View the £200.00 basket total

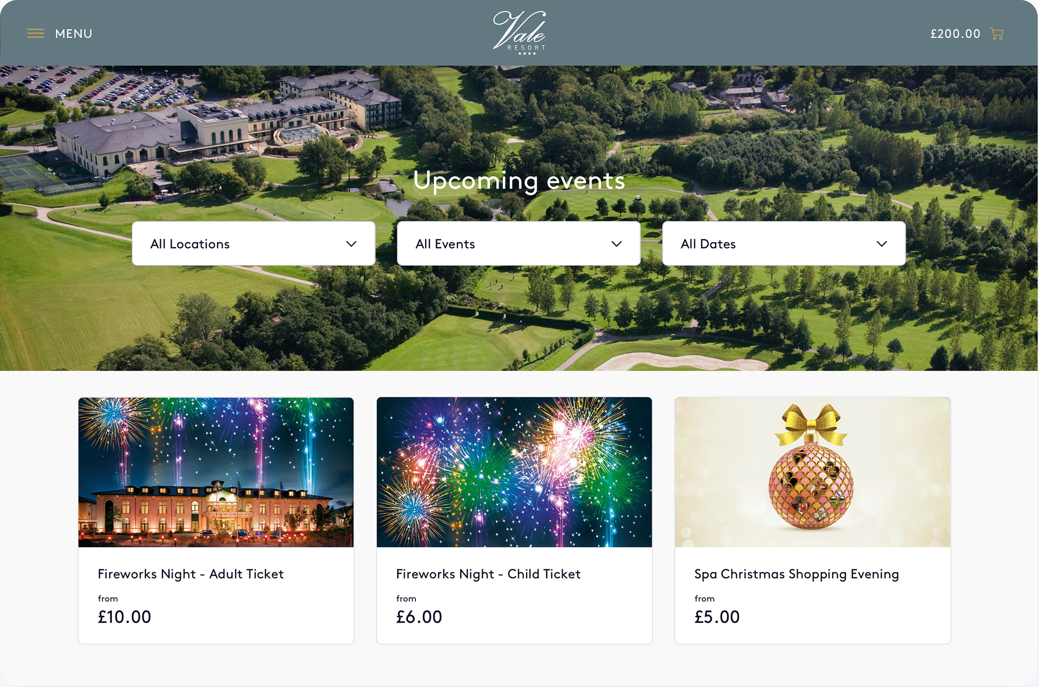click(x=955, y=34)
